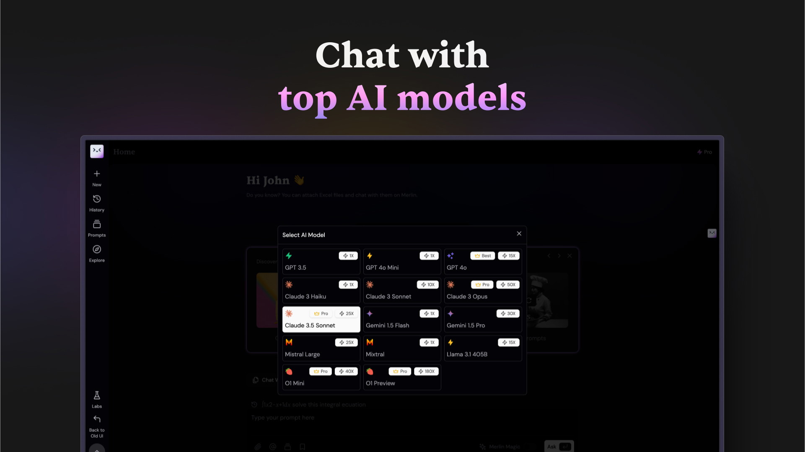This screenshot has height=452, width=805.
Task: Select Mixtral 1X model option
Action: [x=401, y=348]
